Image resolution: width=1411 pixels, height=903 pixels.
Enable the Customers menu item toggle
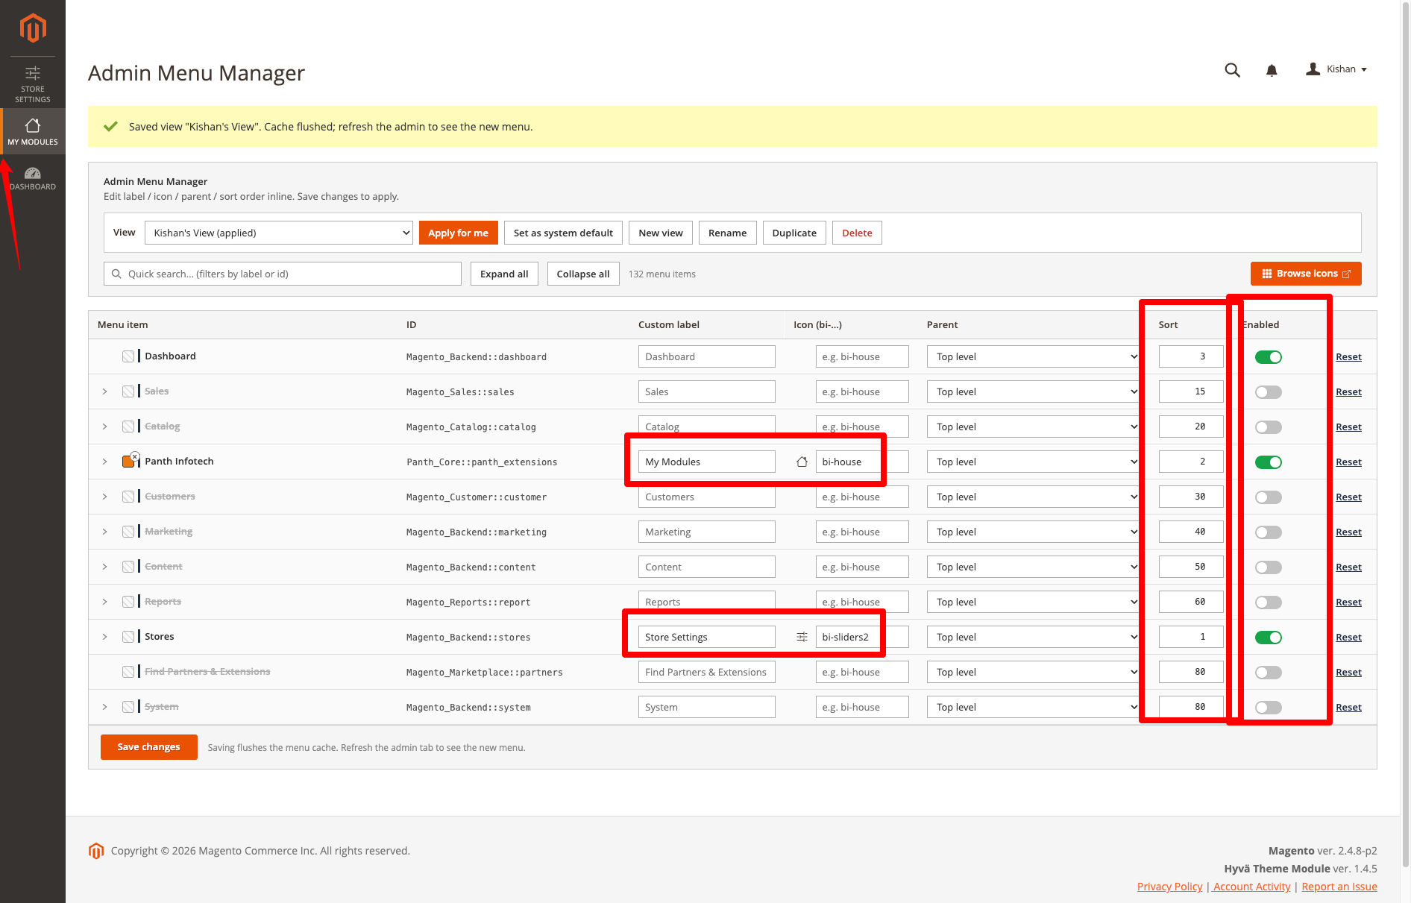coord(1268,497)
